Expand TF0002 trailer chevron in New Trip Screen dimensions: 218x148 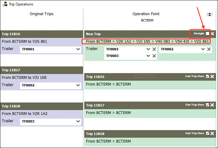[203, 49]
